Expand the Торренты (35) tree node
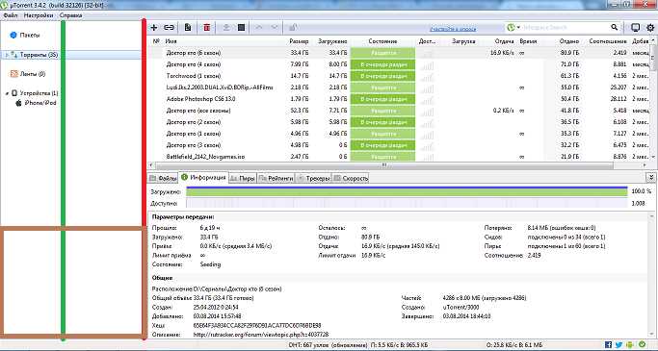Screen dimensions: 658x351 (x=7, y=55)
